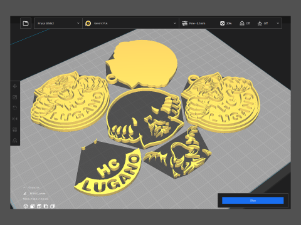This screenshot has width=301, height=225.
Task: Open the Prusa i3 Mk2 printer dropdown
Action: [58, 23]
